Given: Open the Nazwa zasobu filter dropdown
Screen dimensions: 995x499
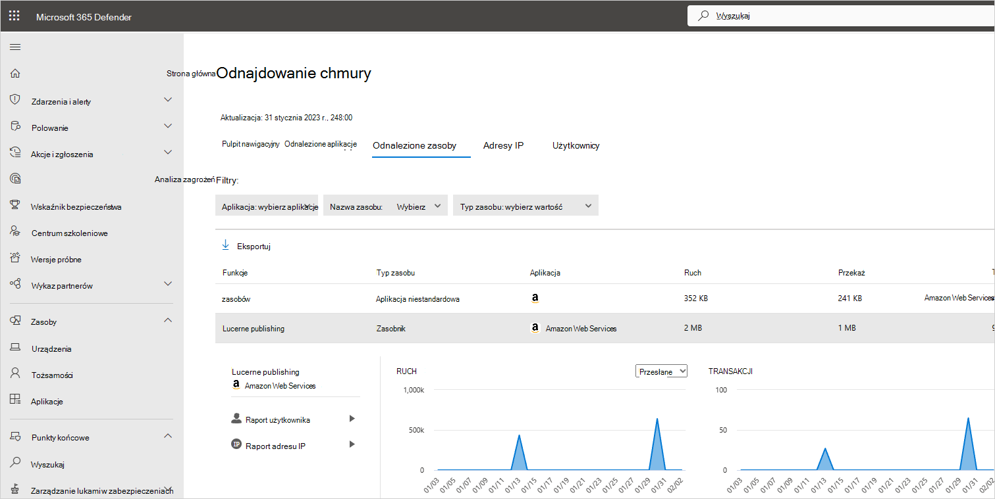Looking at the screenshot, I should 386,205.
